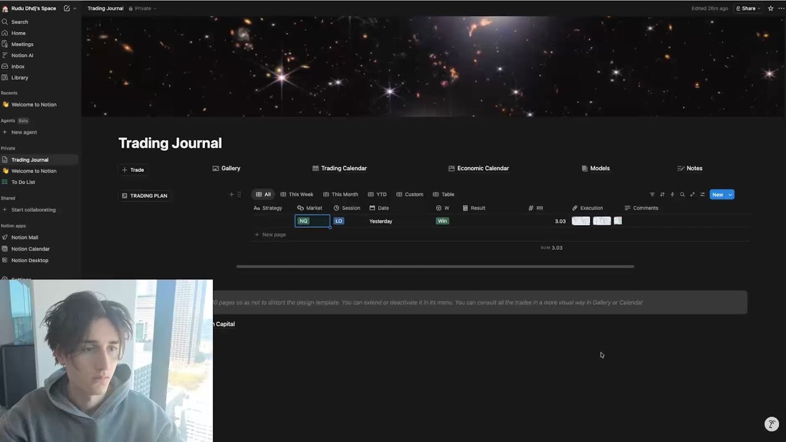Open view settings sliders icon
Viewport: 786px width, 442px height.
pyautogui.click(x=702, y=195)
